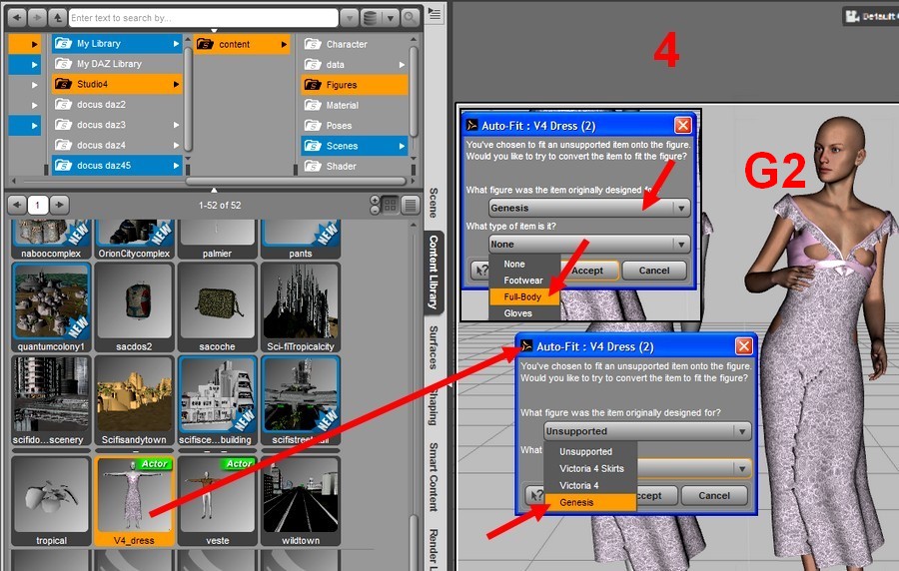Select the wildtown thumbnail
899x571 pixels.
(x=301, y=501)
